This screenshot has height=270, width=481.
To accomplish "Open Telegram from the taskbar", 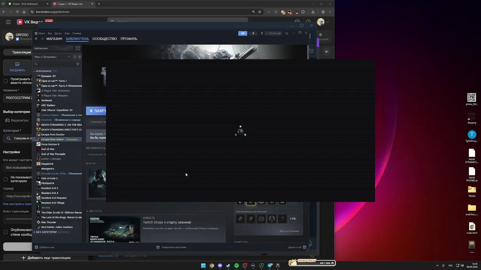I will tap(270, 265).
